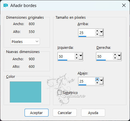Screen dimensions: 130x121
Task: Click the Cancelar button
Action: coord(65,113)
